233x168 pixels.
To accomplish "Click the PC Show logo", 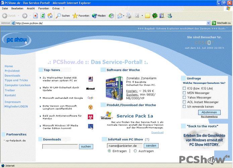I will (17, 40).
